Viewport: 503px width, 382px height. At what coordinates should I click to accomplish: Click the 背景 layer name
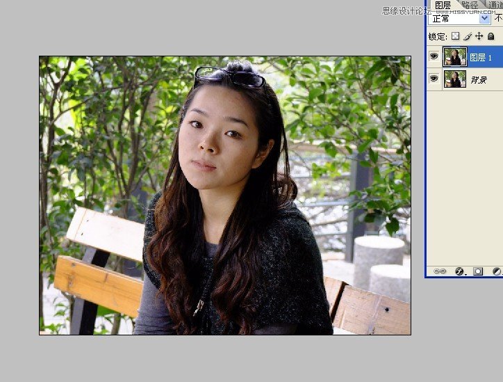pos(479,80)
